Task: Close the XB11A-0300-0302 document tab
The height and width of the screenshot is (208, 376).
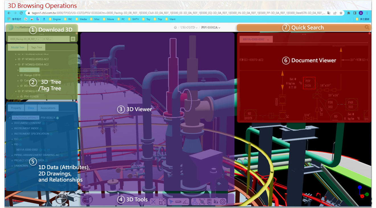Action: 268,40
